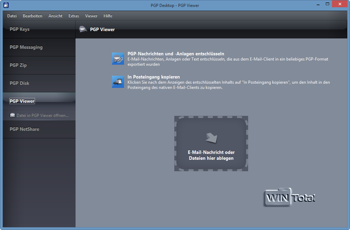This screenshot has width=350, height=230.
Task: Click the envelope icon beside Datei in PGP Viewer öffnen
Action: [12, 115]
